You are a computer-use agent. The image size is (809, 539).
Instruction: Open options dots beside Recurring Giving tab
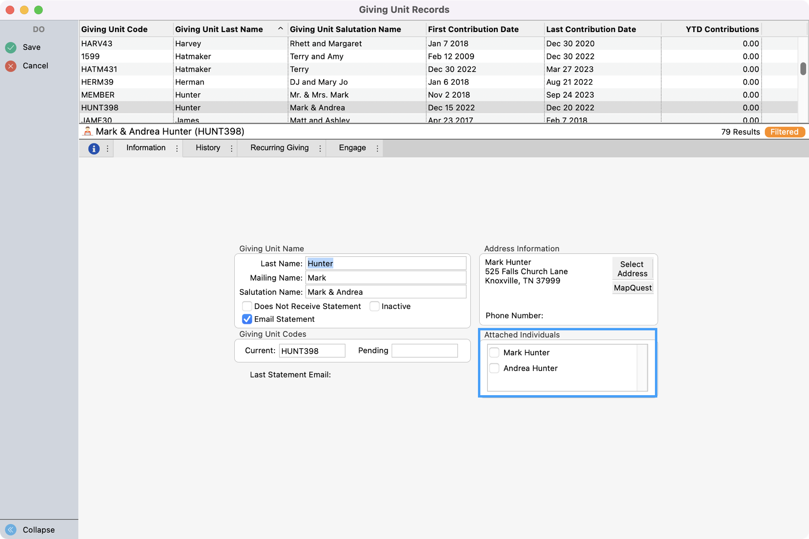coord(320,149)
